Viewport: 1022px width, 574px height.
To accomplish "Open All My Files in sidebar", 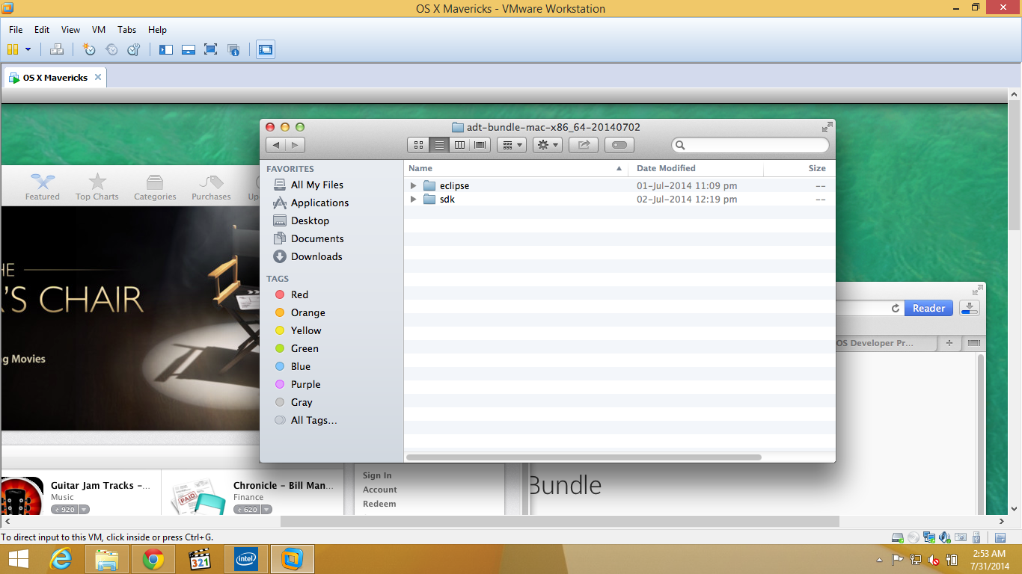I will click(x=316, y=185).
